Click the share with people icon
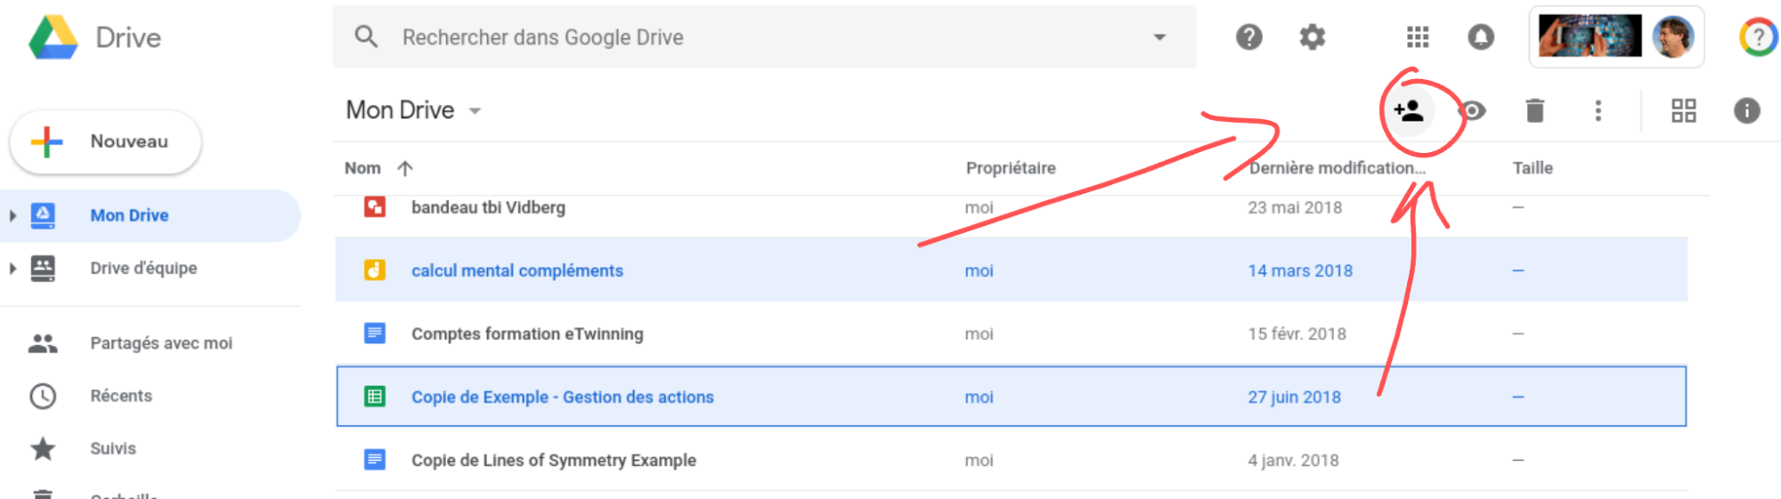 [x=1408, y=111]
